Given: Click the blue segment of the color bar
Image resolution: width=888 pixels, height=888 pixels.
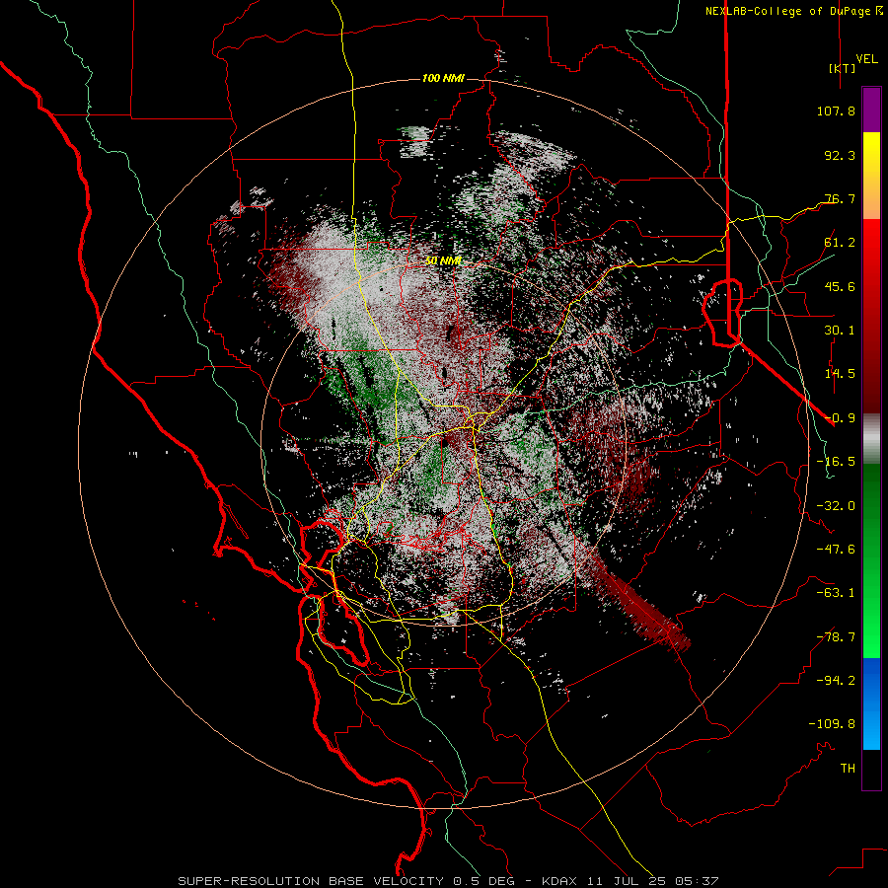Looking at the screenshot, I should click(871, 703).
